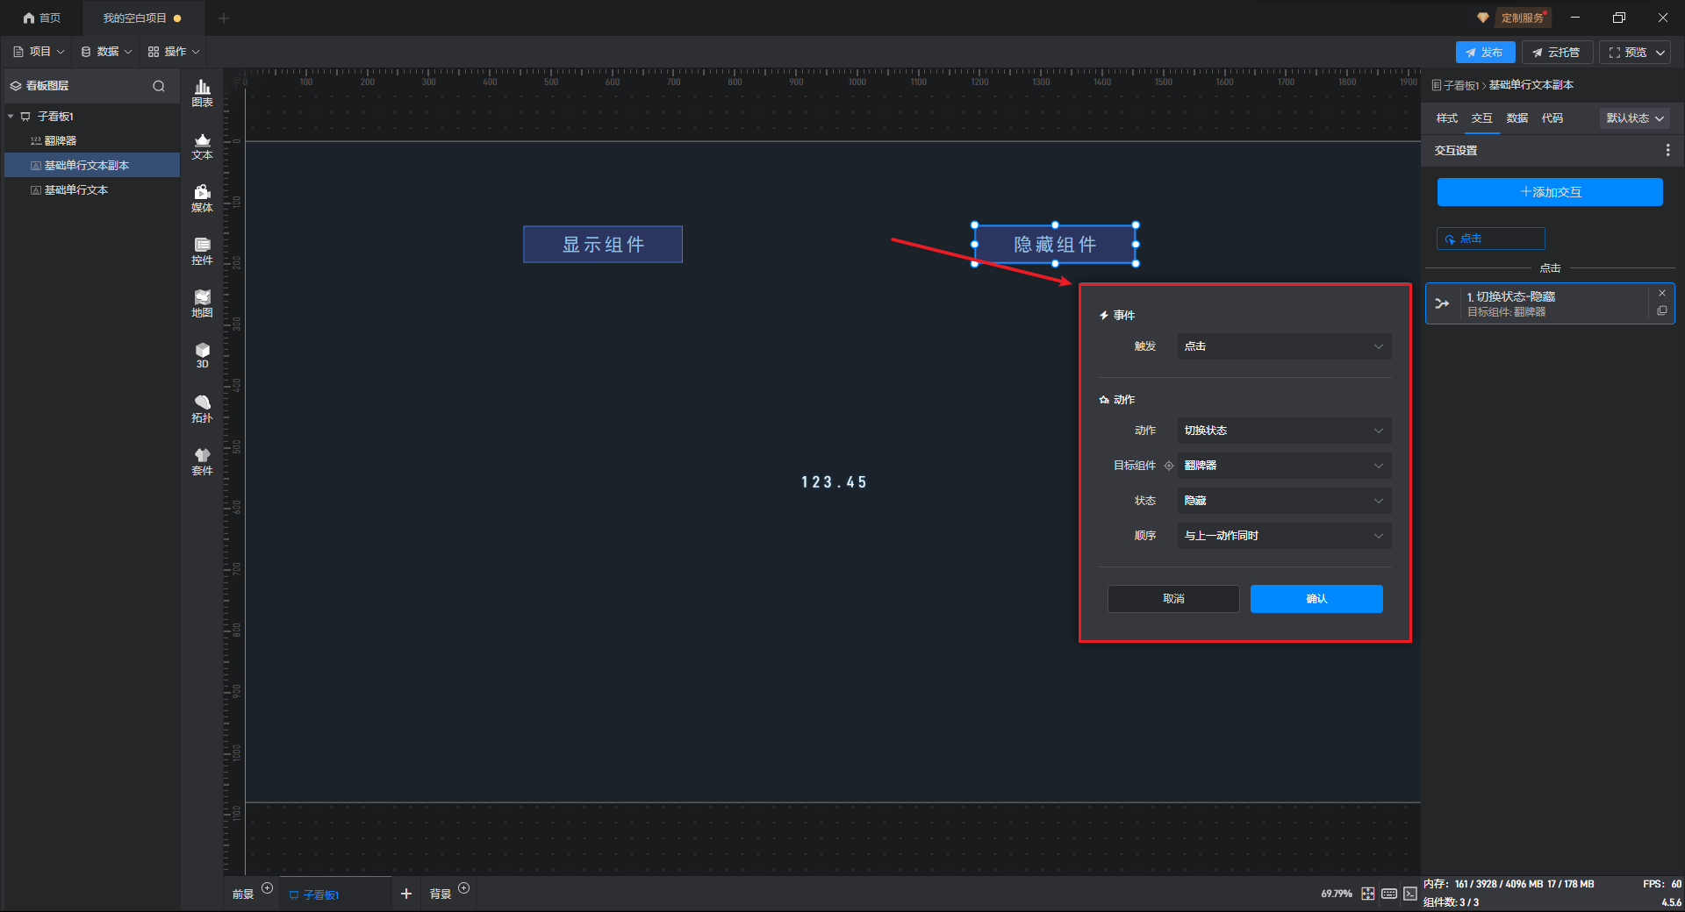Select the 翻牌器 layer in tree
The height and width of the screenshot is (912, 1685).
point(61,141)
